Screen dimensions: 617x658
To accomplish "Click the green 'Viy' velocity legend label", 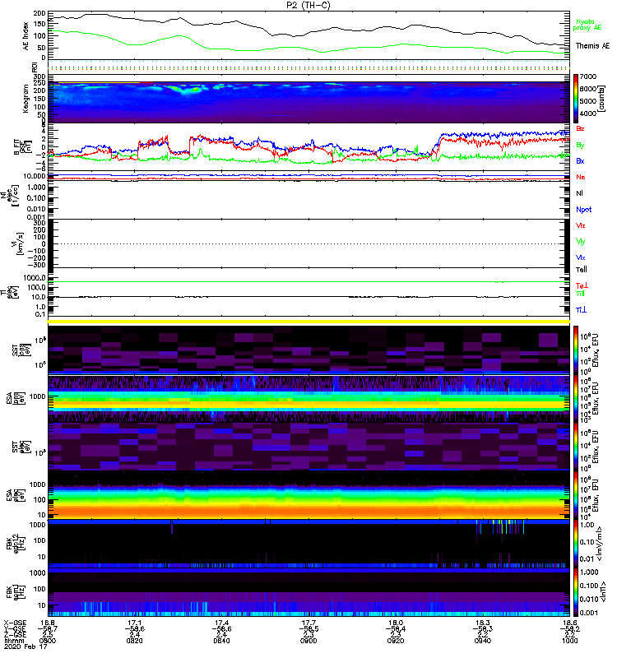I will click(581, 242).
